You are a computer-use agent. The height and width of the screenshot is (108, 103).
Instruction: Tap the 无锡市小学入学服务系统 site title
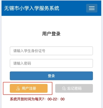[x=32, y=8]
